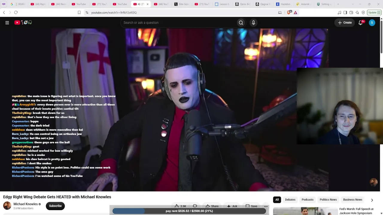
Task: Like the video with 3.9K likes
Action: point(180,206)
